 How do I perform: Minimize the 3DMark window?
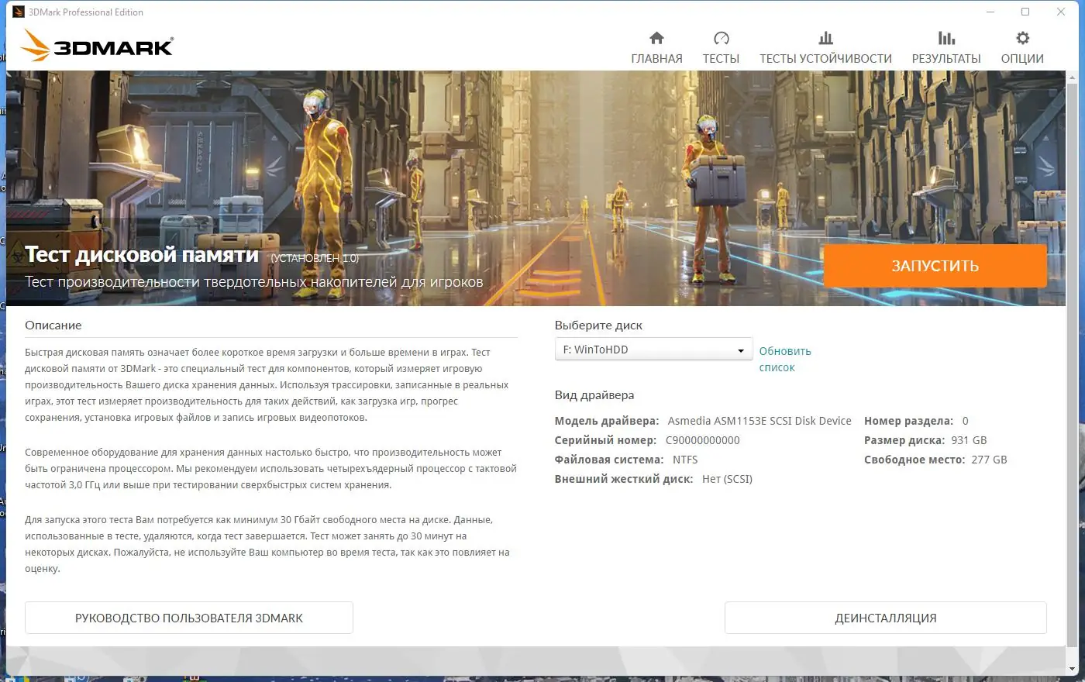tap(990, 12)
